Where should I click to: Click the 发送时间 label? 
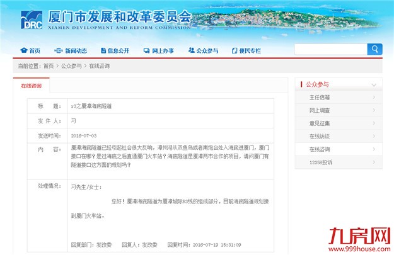coord(49,136)
